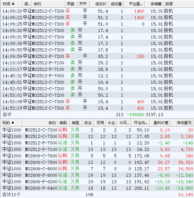Image resolution: width=194 pixels, height=198 pixels.
Task: Select the trade row at 14:09:25
Action: [97, 24]
